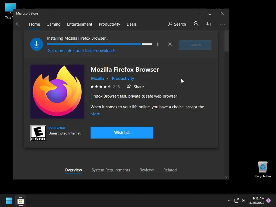
Task: Open the Mozilla publisher link
Action: pyautogui.click(x=98, y=78)
